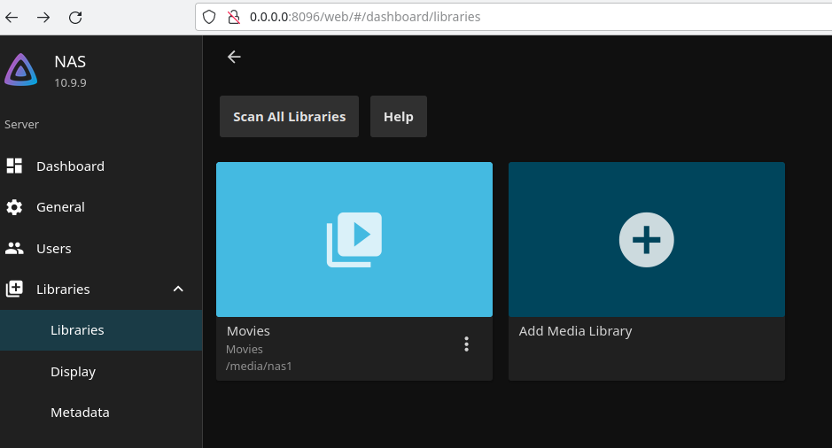Click the General gear icon
This screenshot has height=448, width=832.
pyautogui.click(x=14, y=207)
